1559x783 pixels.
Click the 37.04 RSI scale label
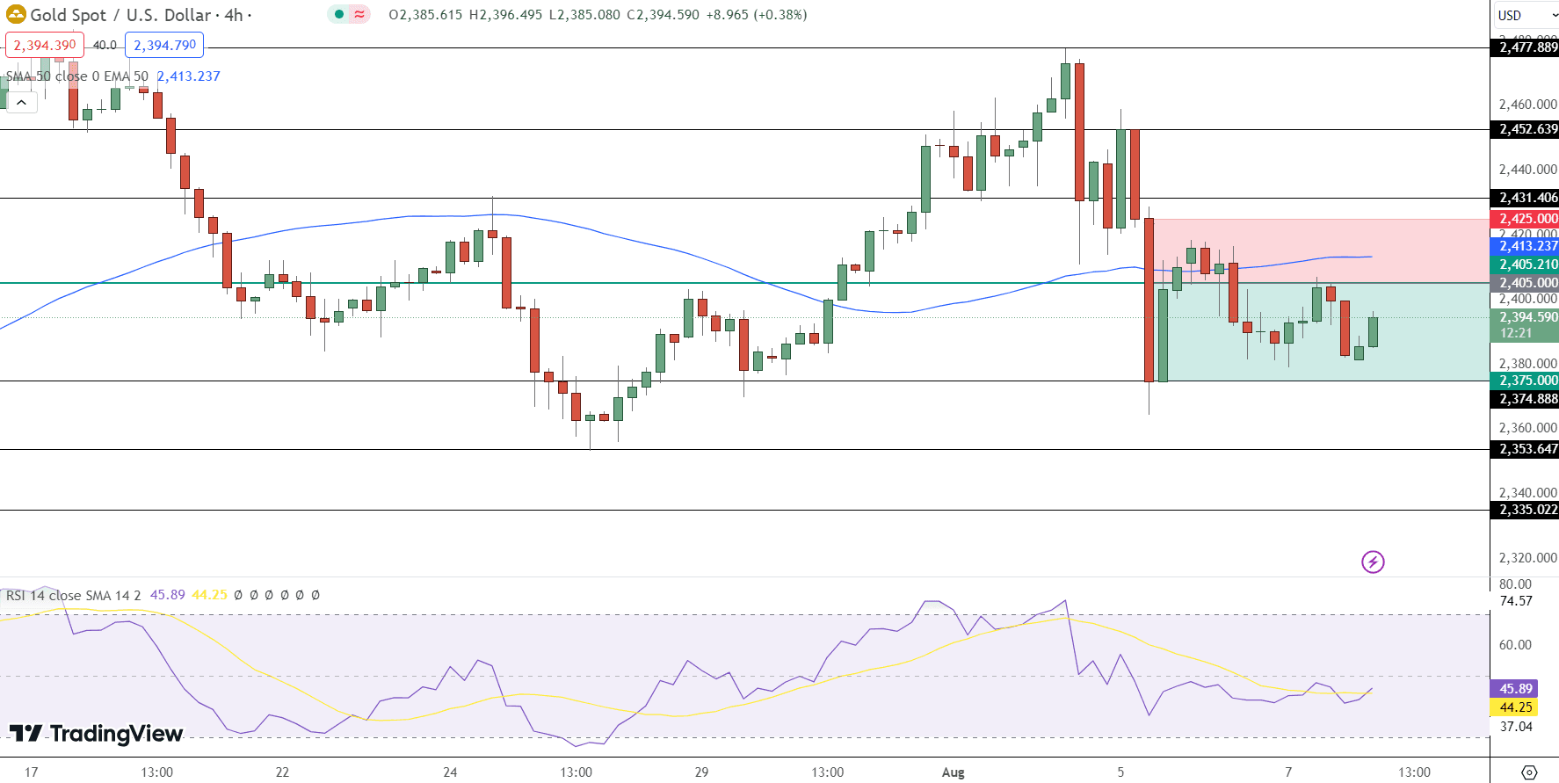1515,727
